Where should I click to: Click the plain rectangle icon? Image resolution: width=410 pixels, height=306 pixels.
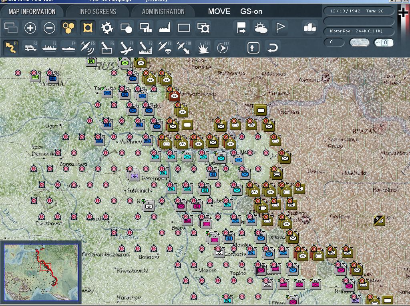(x=184, y=28)
